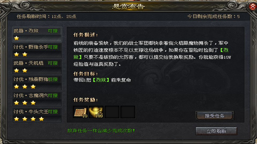Screen dimensions: 257x144
Task: Close the 悬赏布告 window
Action: coord(252,7)
